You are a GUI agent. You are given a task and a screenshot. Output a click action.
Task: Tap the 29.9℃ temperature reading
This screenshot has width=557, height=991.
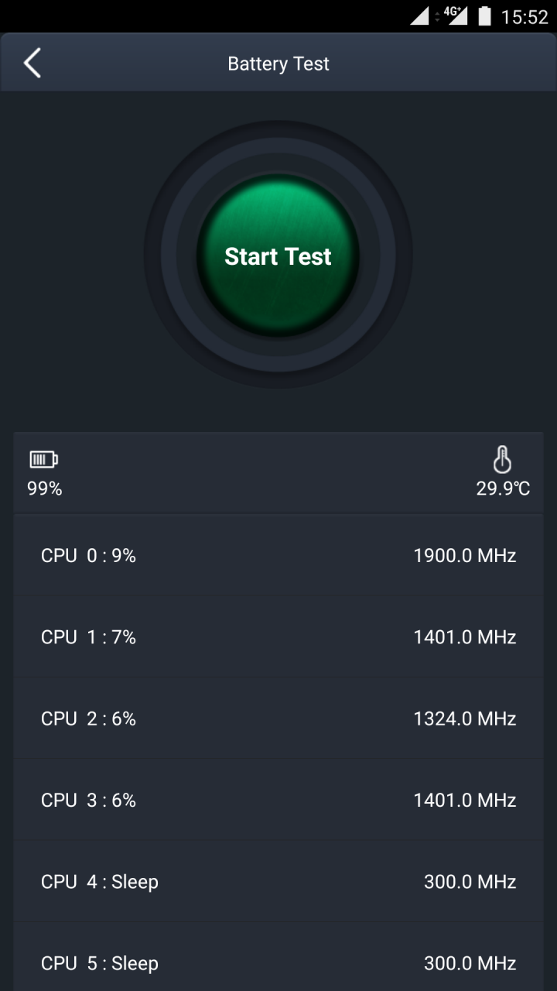[x=503, y=489]
